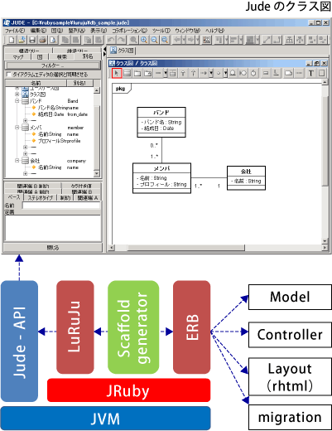Viewport: 332px width, 431px height.
Task: Pick the dashed Note anchor tool
Action: (299, 73)
